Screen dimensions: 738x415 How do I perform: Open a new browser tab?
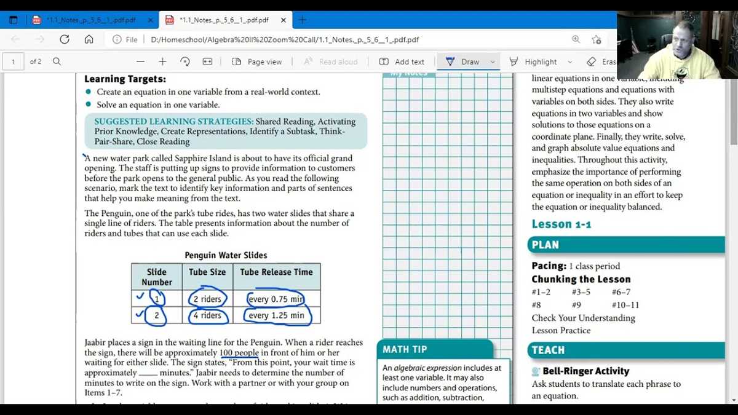click(302, 20)
